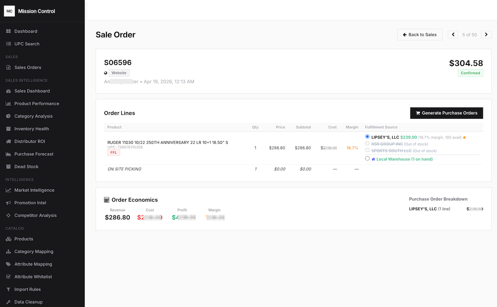Click the Confirmed status badge
The width and height of the screenshot is (497, 307).
tap(470, 73)
